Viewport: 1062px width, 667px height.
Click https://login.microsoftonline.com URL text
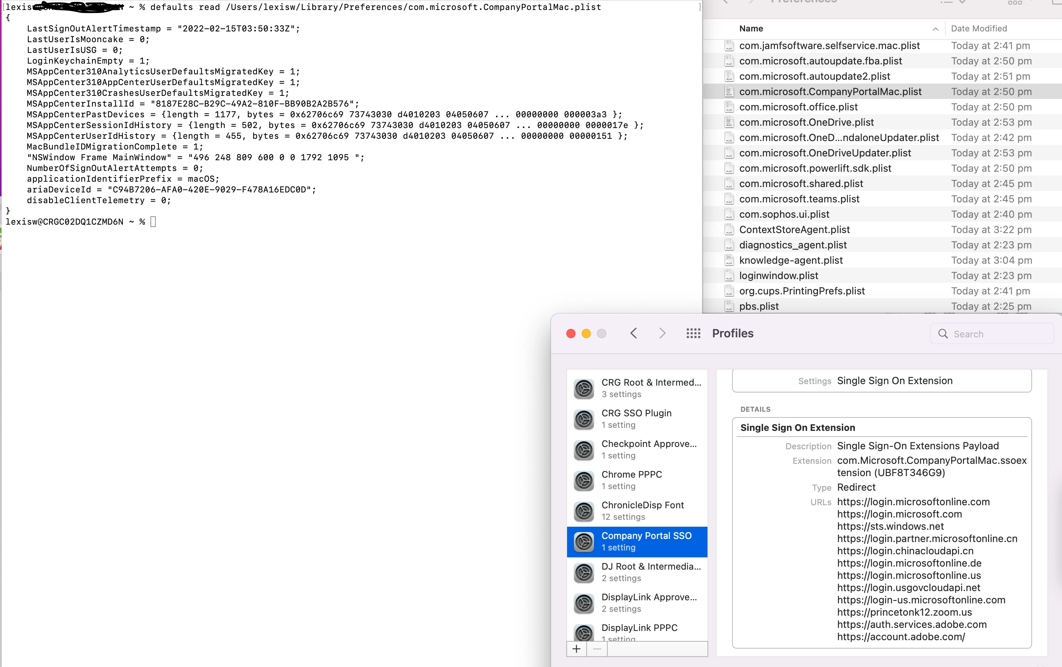(x=914, y=502)
